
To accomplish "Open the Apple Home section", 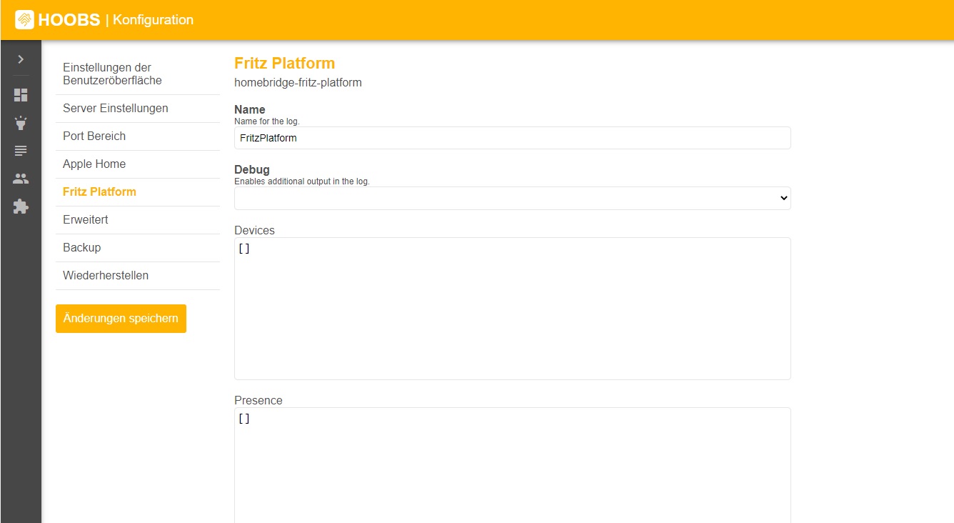I will (94, 164).
